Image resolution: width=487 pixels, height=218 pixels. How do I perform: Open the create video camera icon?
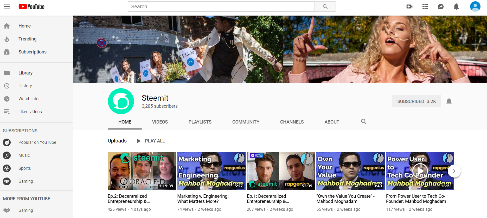tap(409, 6)
